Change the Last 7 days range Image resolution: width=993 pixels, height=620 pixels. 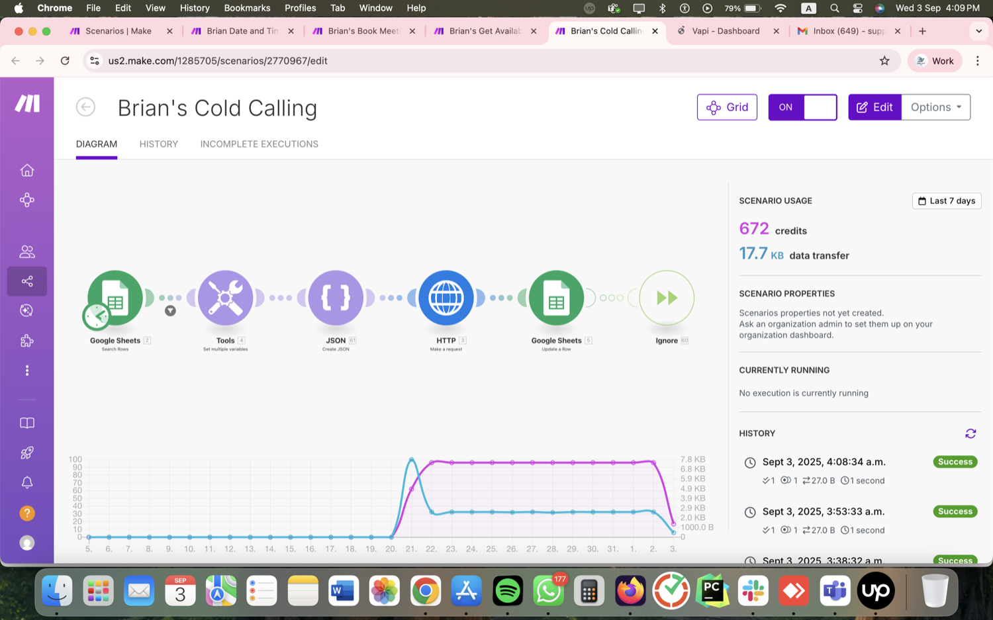point(947,200)
